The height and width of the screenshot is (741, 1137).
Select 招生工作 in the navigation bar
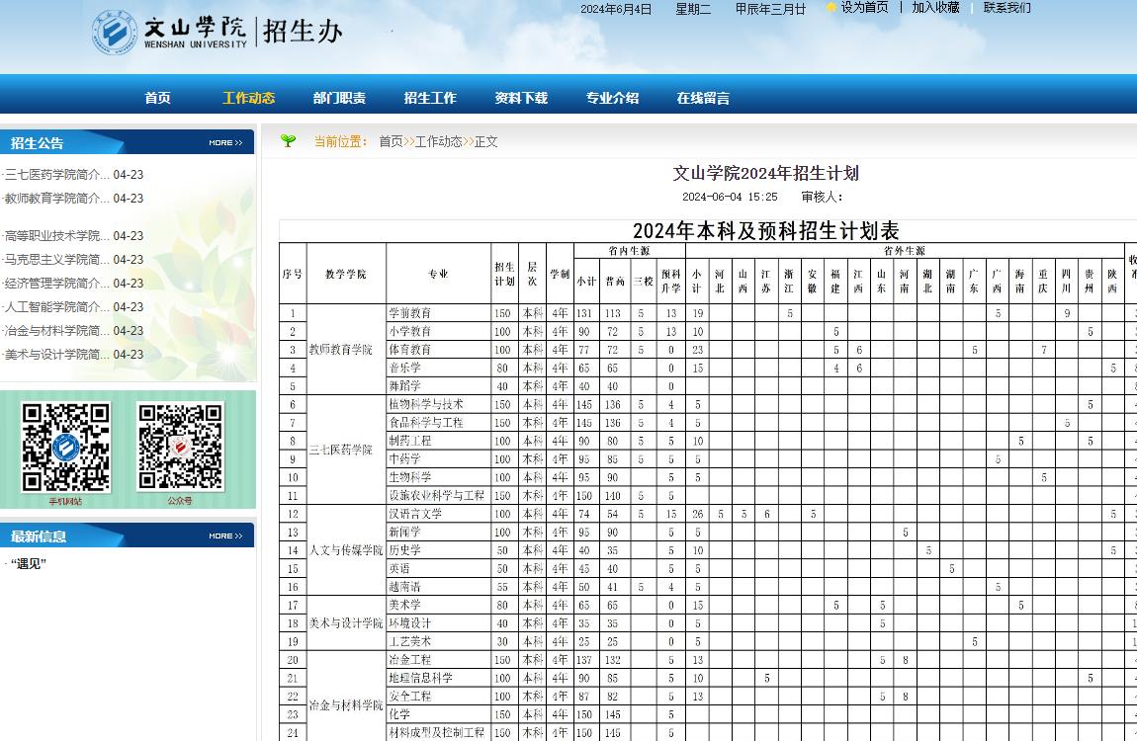tap(430, 98)
